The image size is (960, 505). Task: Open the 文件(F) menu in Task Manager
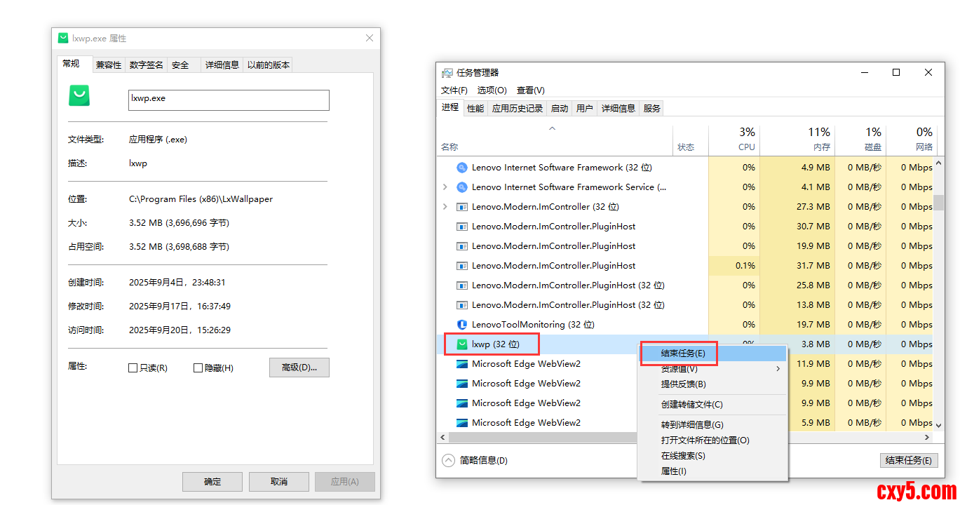coord(454,90)
